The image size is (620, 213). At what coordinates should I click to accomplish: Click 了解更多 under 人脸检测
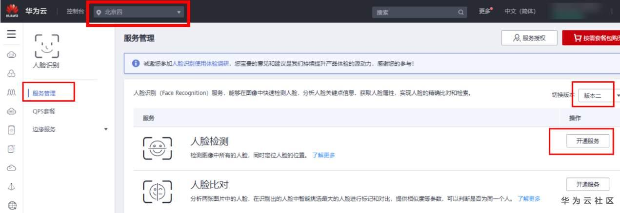[323, 156]
